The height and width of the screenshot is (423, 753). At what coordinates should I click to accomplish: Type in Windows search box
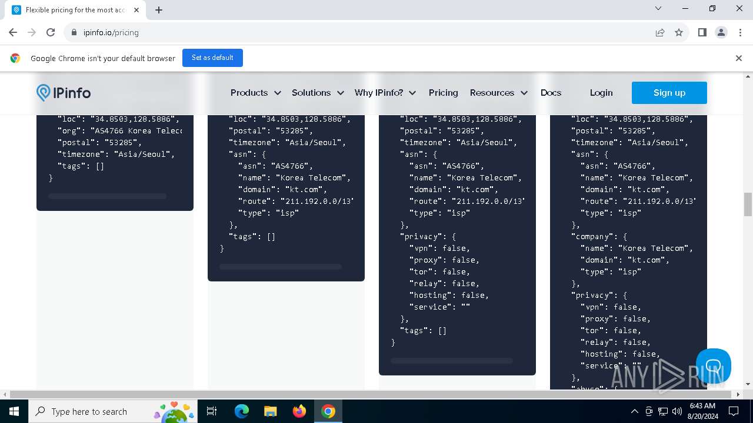coord(114,411)
